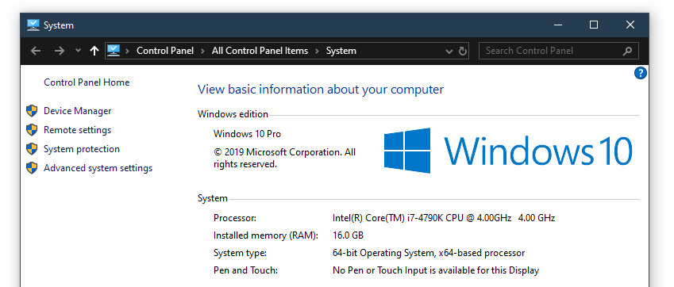Viewport: 674px width, 287px height.
Task: Open Remote settings link
Action: [x=77, y=130]
